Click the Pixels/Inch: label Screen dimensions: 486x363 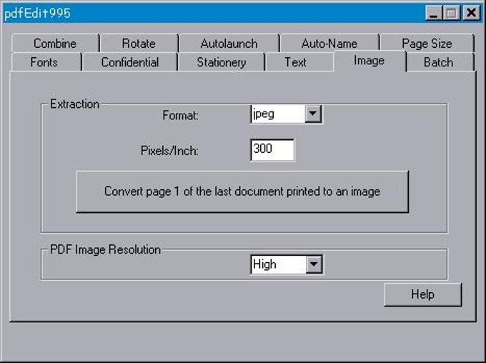[169, 151]
